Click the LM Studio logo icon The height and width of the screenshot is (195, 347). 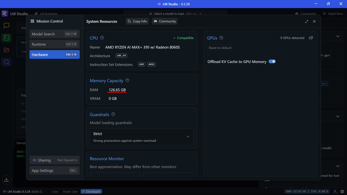5,13
